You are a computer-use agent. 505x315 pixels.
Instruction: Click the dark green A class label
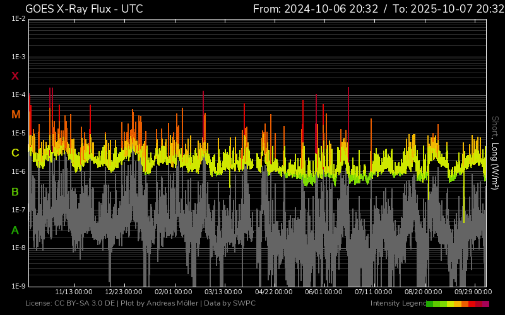tap(15, 231)
